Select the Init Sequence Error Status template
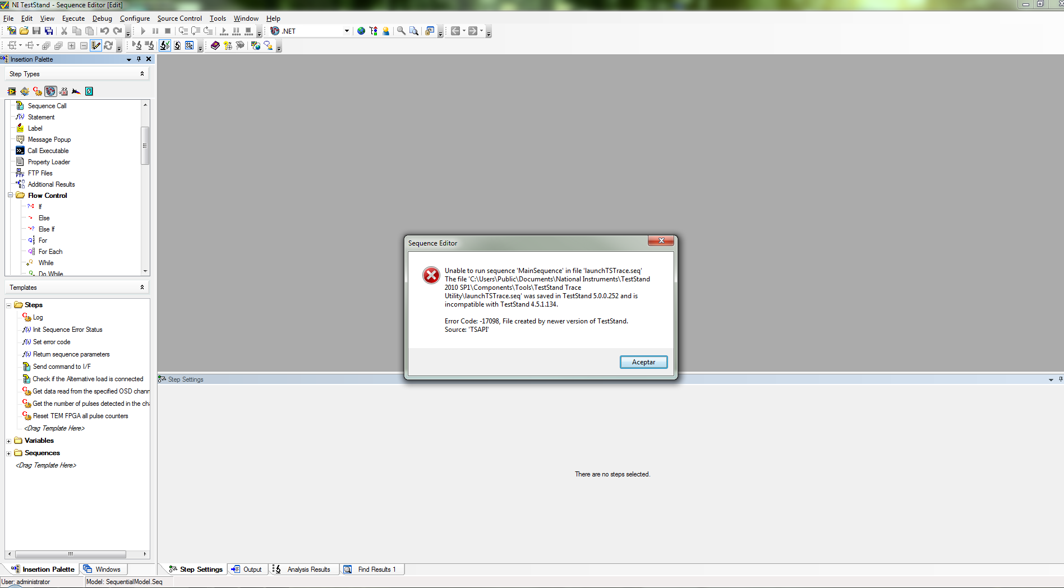The width and height of the screenshot is (1064, 588). (x=67, y=330)
